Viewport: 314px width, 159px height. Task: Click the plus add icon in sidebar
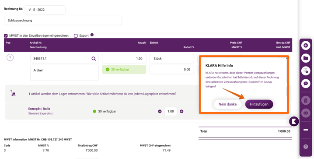click(306, 46)
